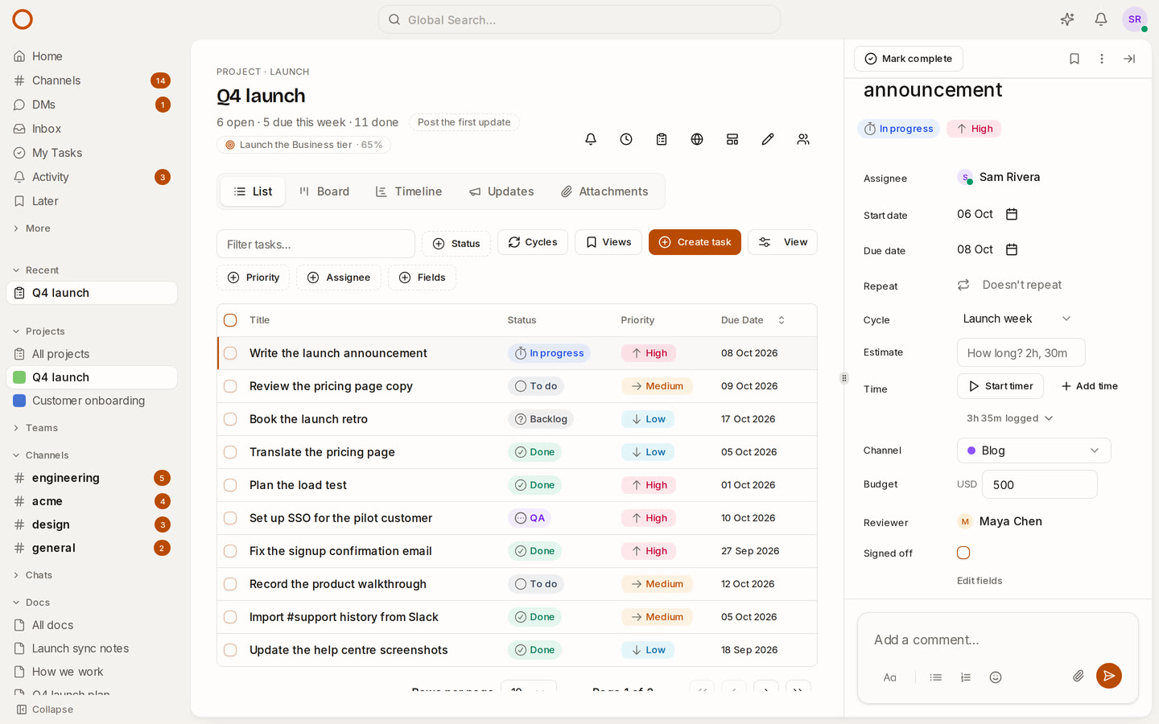The height and width of the screenshot is (724, 1159).
Task: Open the calendar picker next to Start date
Action: (x=1012, y=214)
